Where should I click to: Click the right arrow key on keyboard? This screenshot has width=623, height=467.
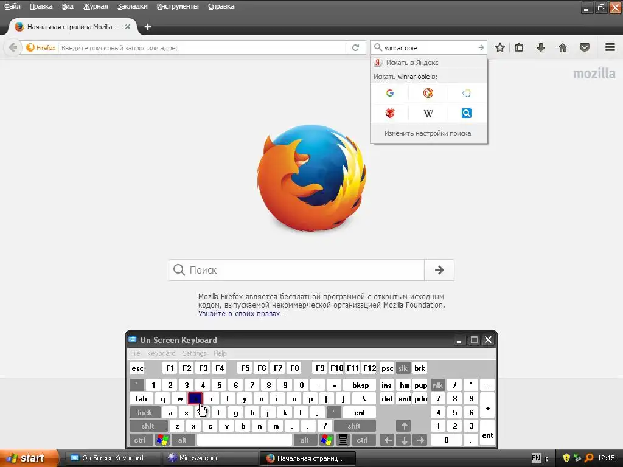[x=420, y=440]
